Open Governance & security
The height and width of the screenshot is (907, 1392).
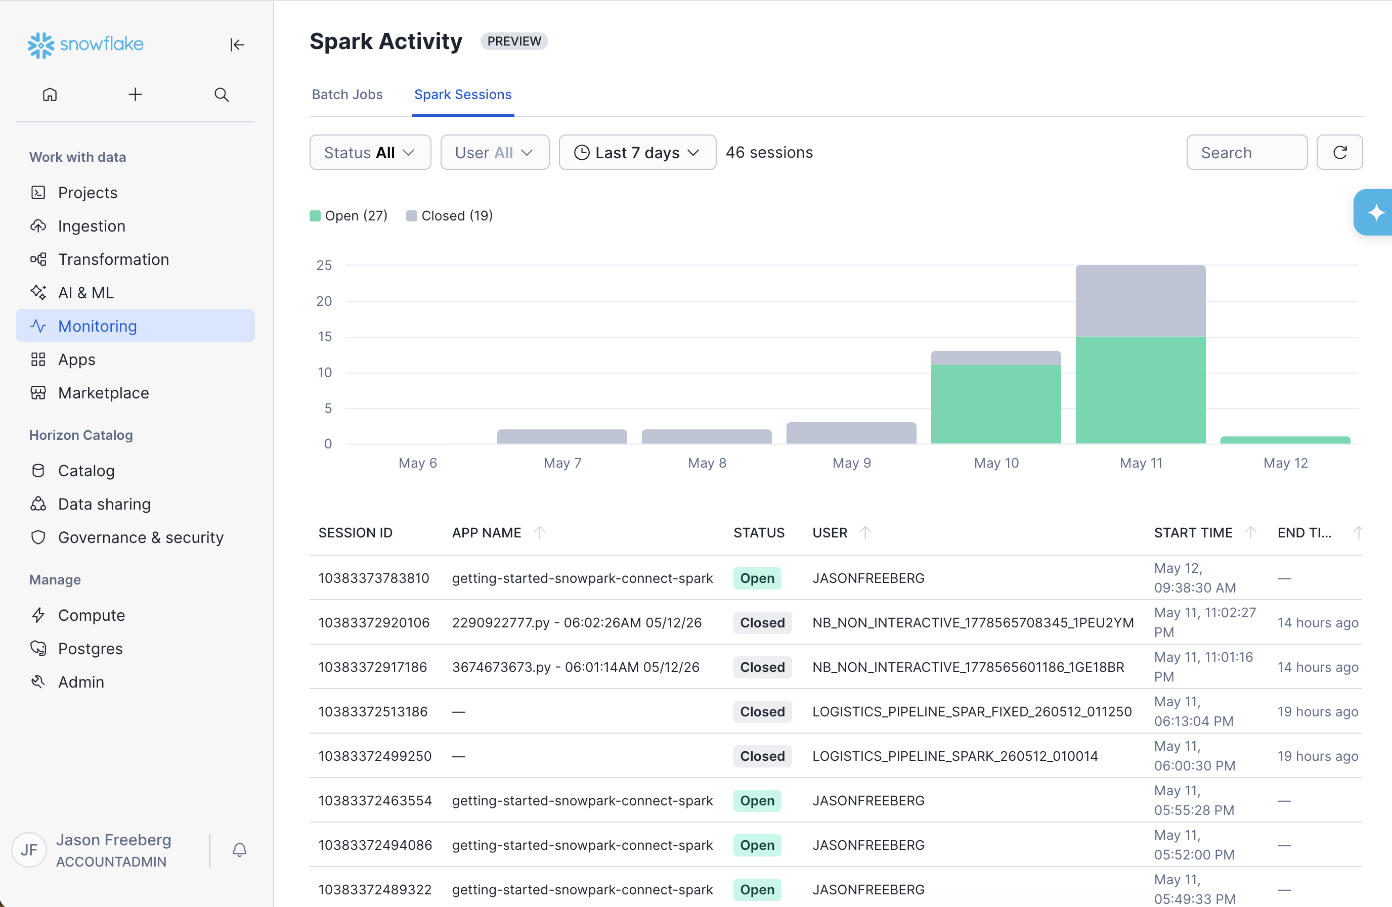(x=135, y=537)
